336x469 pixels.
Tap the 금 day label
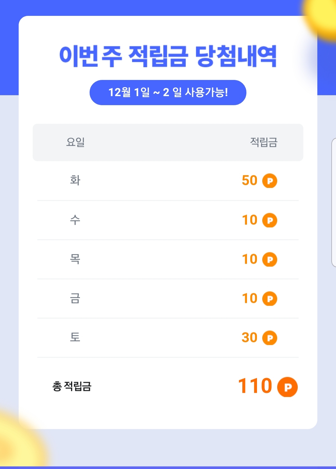(75, 298)
